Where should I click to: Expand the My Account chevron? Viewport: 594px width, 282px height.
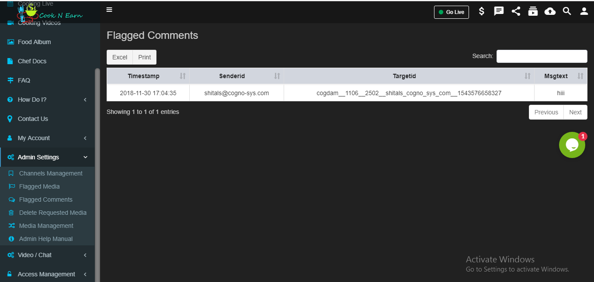[85, 138]
